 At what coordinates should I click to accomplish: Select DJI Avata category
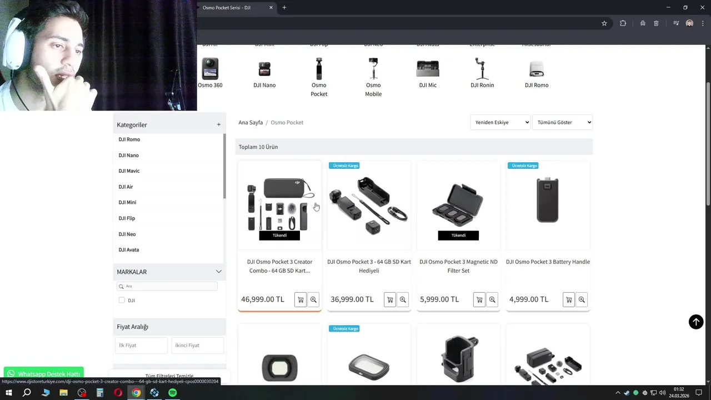pos(129,250)
